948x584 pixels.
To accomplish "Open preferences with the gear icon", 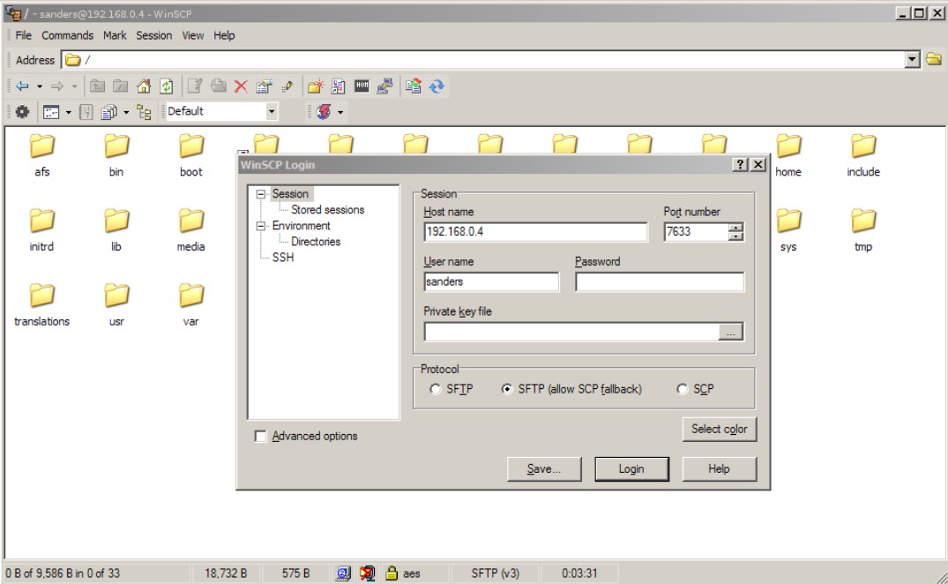I will [x=22, y=112].
